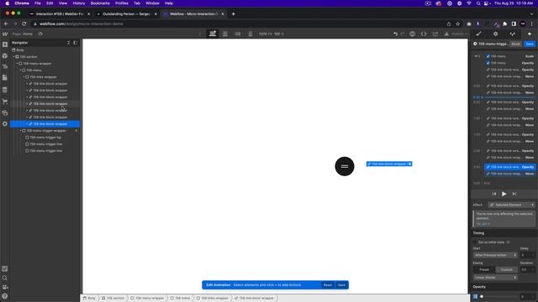
Task: Skip animation to the end
Action: click(x=514, y=194)
